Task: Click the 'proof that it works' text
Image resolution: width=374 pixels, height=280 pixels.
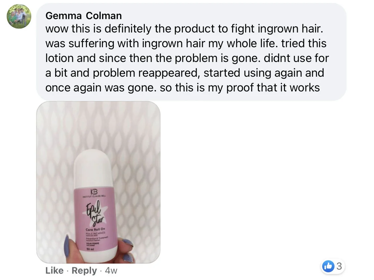Action: click(x=273, y=87)
